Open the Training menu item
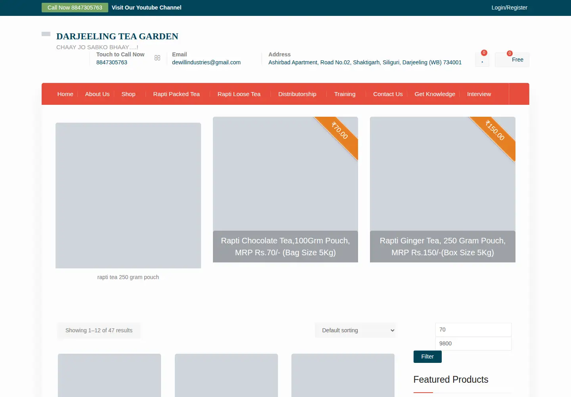The image size is (571, 397). [x=345, y=94]
